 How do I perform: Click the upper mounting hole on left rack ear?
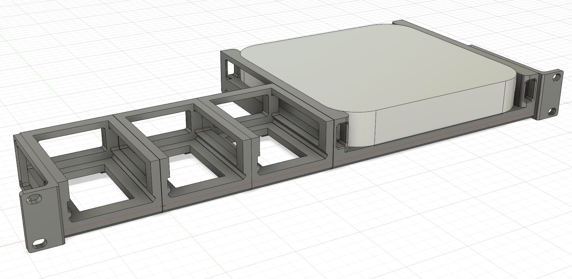coord(33,198)
